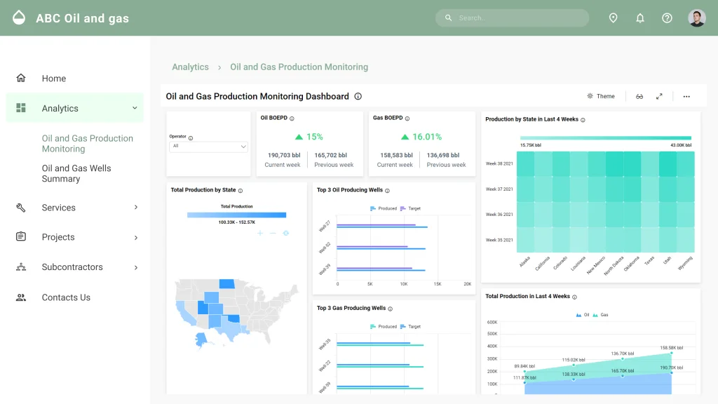Click the eyeglasses preview icon on dashboard toolbar

639,96
